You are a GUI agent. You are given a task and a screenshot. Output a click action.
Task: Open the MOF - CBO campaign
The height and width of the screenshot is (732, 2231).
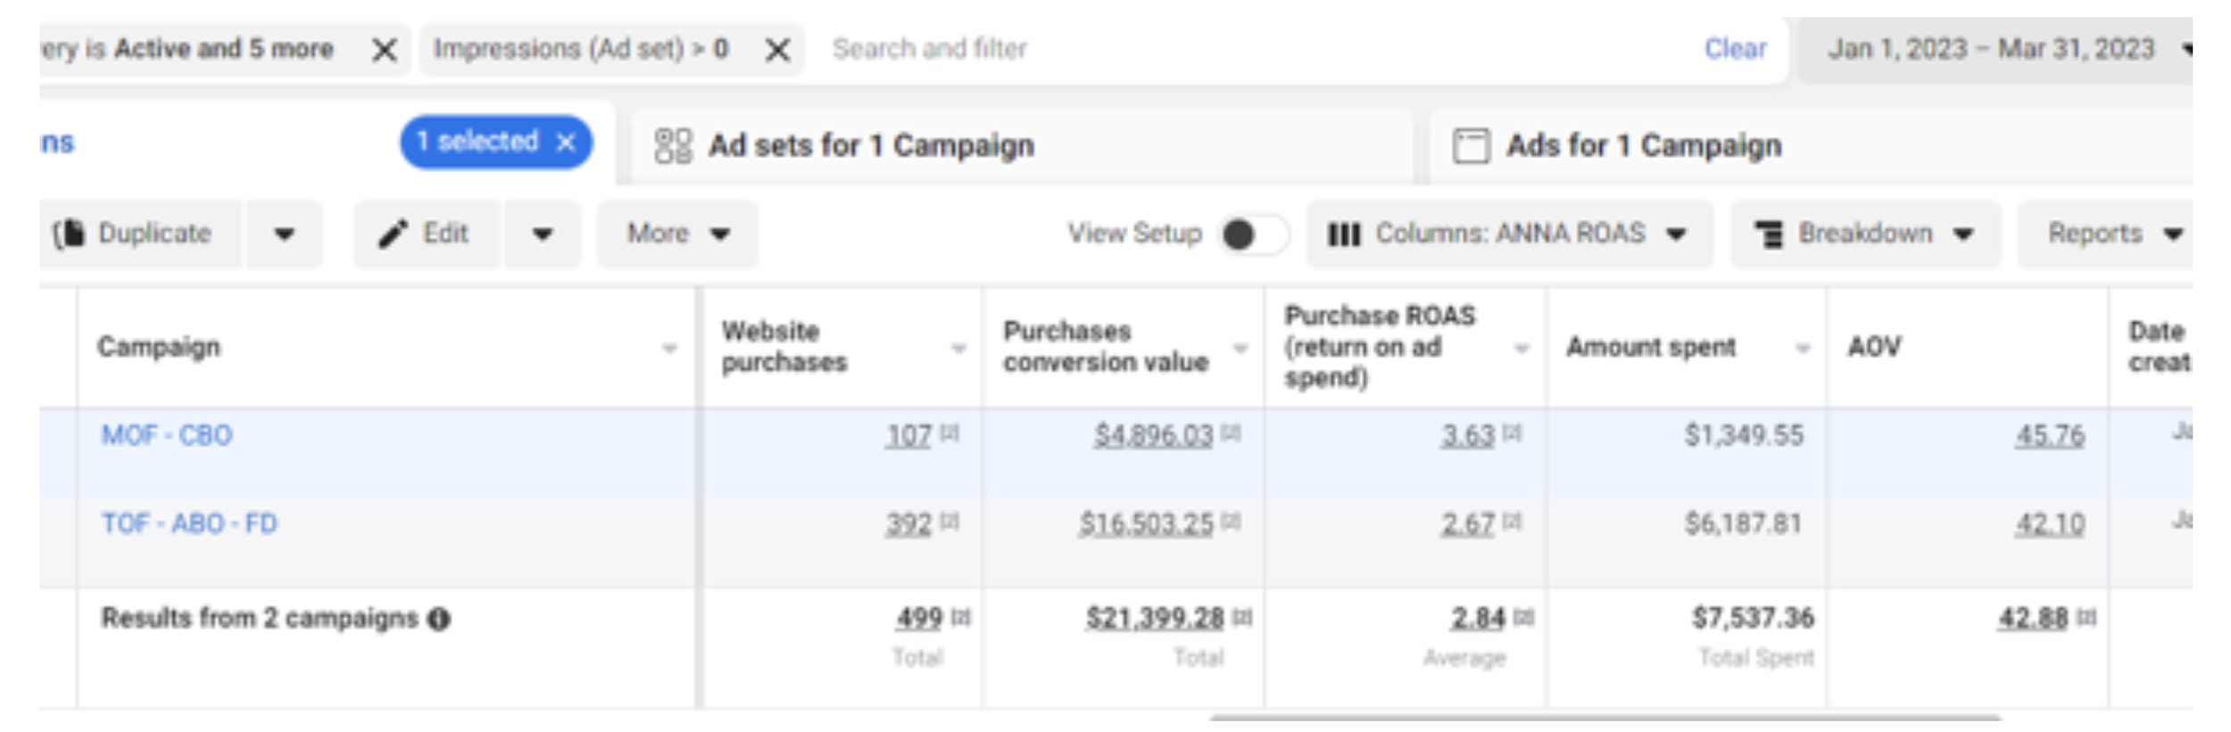tap(167, 435)
